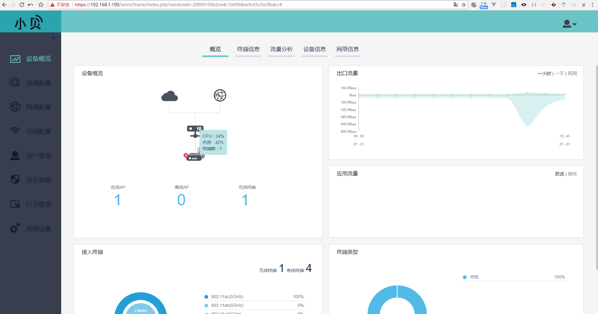Go back with the browser back arrow

4,5
